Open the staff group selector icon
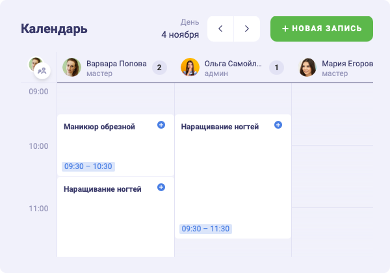Image resolution: width=390 pixels, height=273 pixels. [x=42, y=71]
